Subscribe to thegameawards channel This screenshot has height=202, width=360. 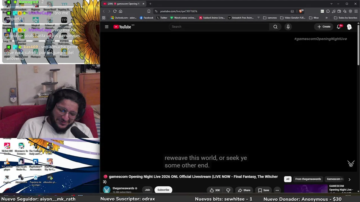point(163,190)
